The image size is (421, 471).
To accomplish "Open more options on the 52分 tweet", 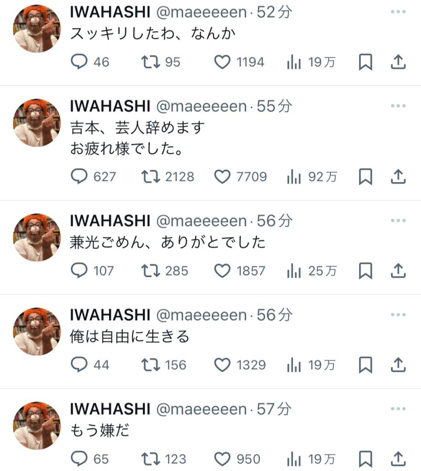I will (x=398, y=11).
